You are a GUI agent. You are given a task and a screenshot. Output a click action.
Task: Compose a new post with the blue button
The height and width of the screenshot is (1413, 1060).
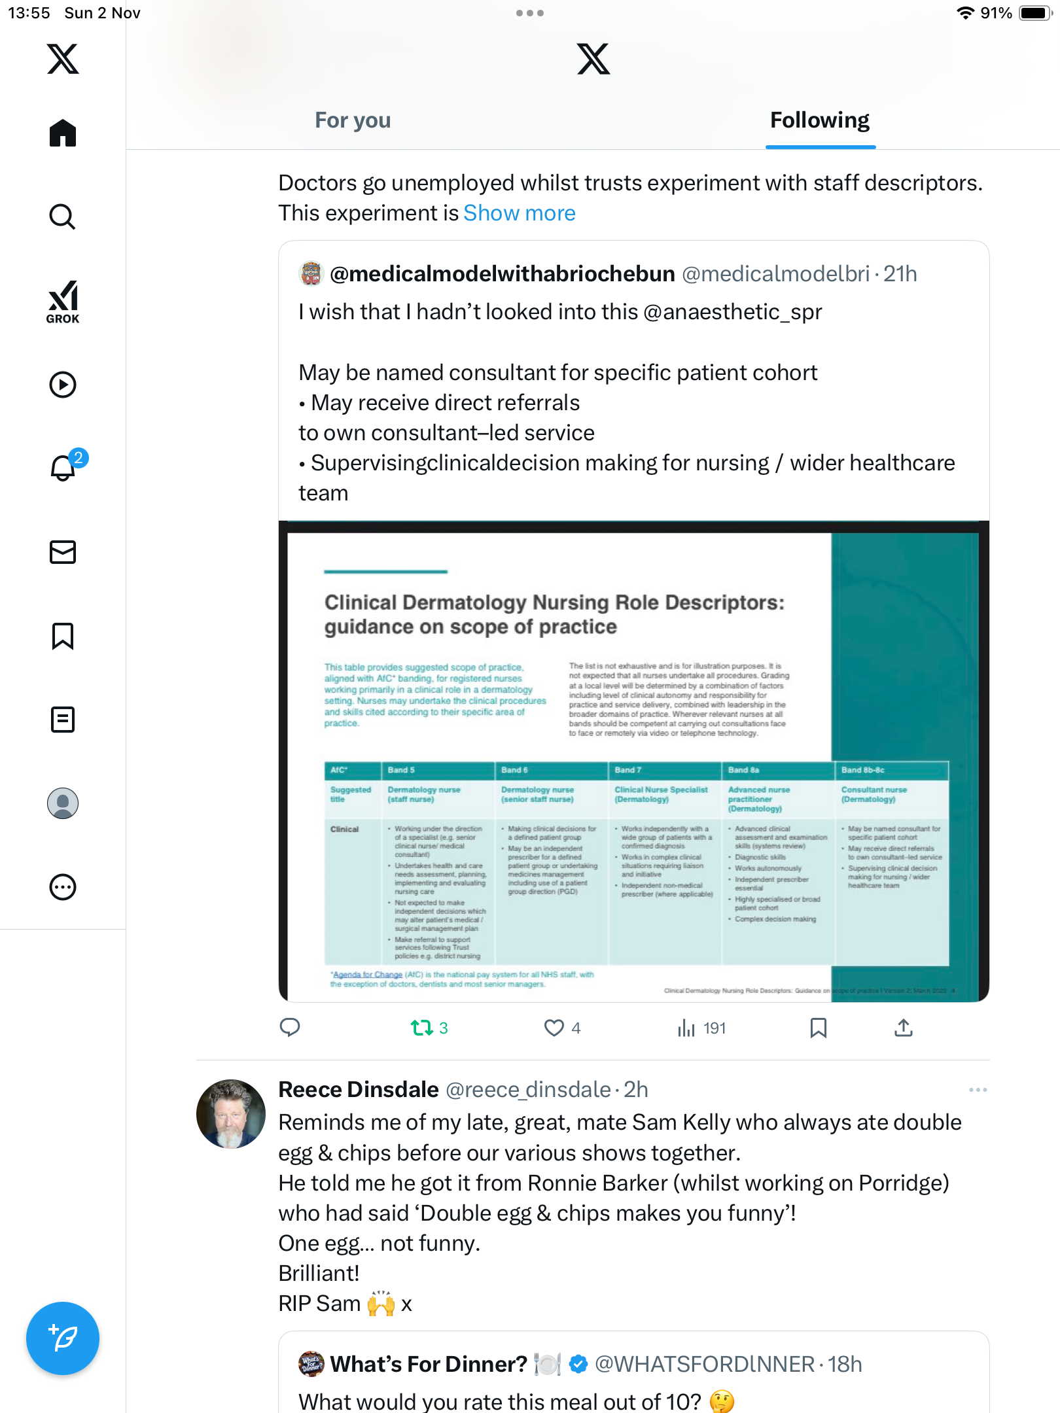click(63, 1338)
